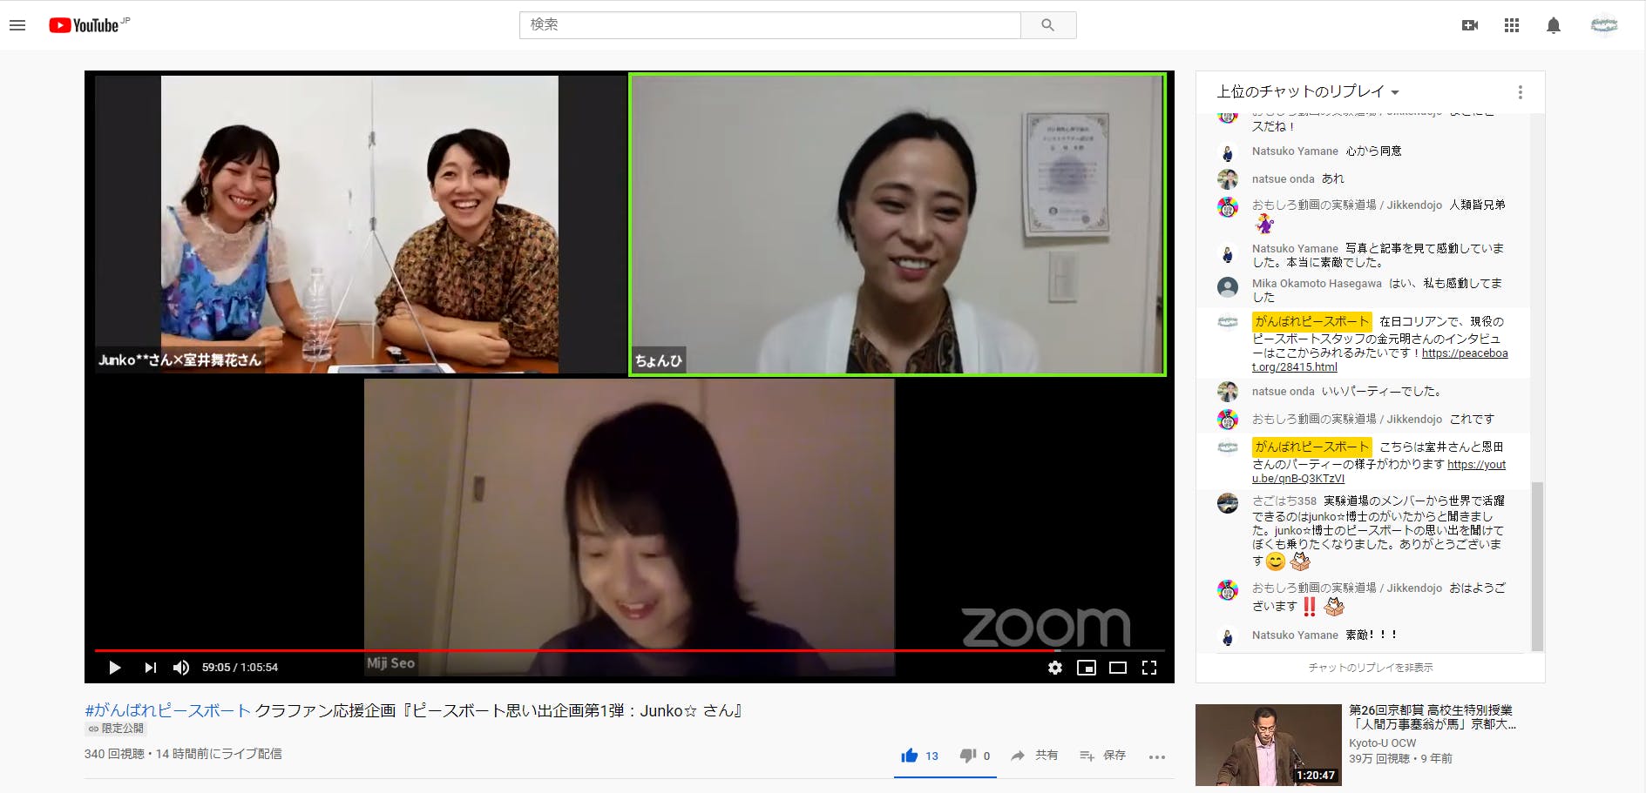This screenshot has height=793, width=1646.
Task: Open the notifications bell
Action: (1553, 25)
